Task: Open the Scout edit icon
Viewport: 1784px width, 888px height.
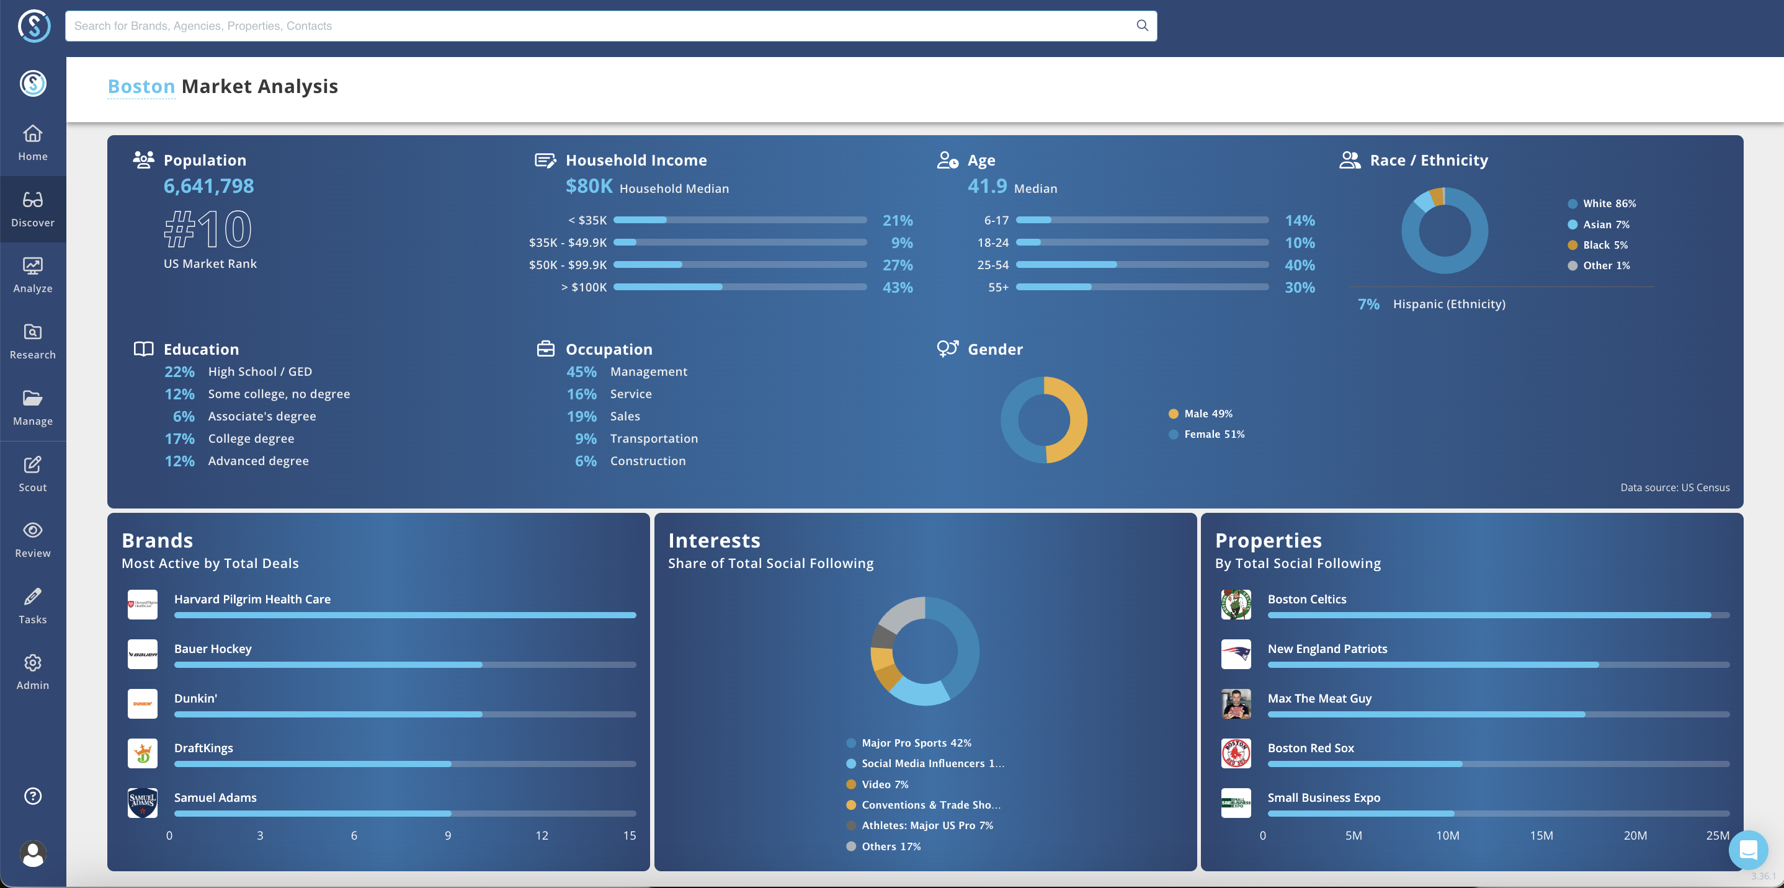Action: [32, 464]
